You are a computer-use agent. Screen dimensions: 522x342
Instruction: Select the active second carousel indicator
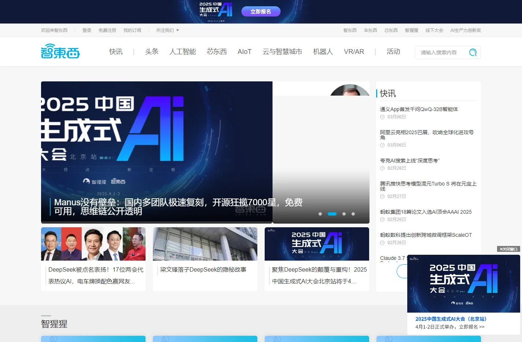click(x=332, y=214)
